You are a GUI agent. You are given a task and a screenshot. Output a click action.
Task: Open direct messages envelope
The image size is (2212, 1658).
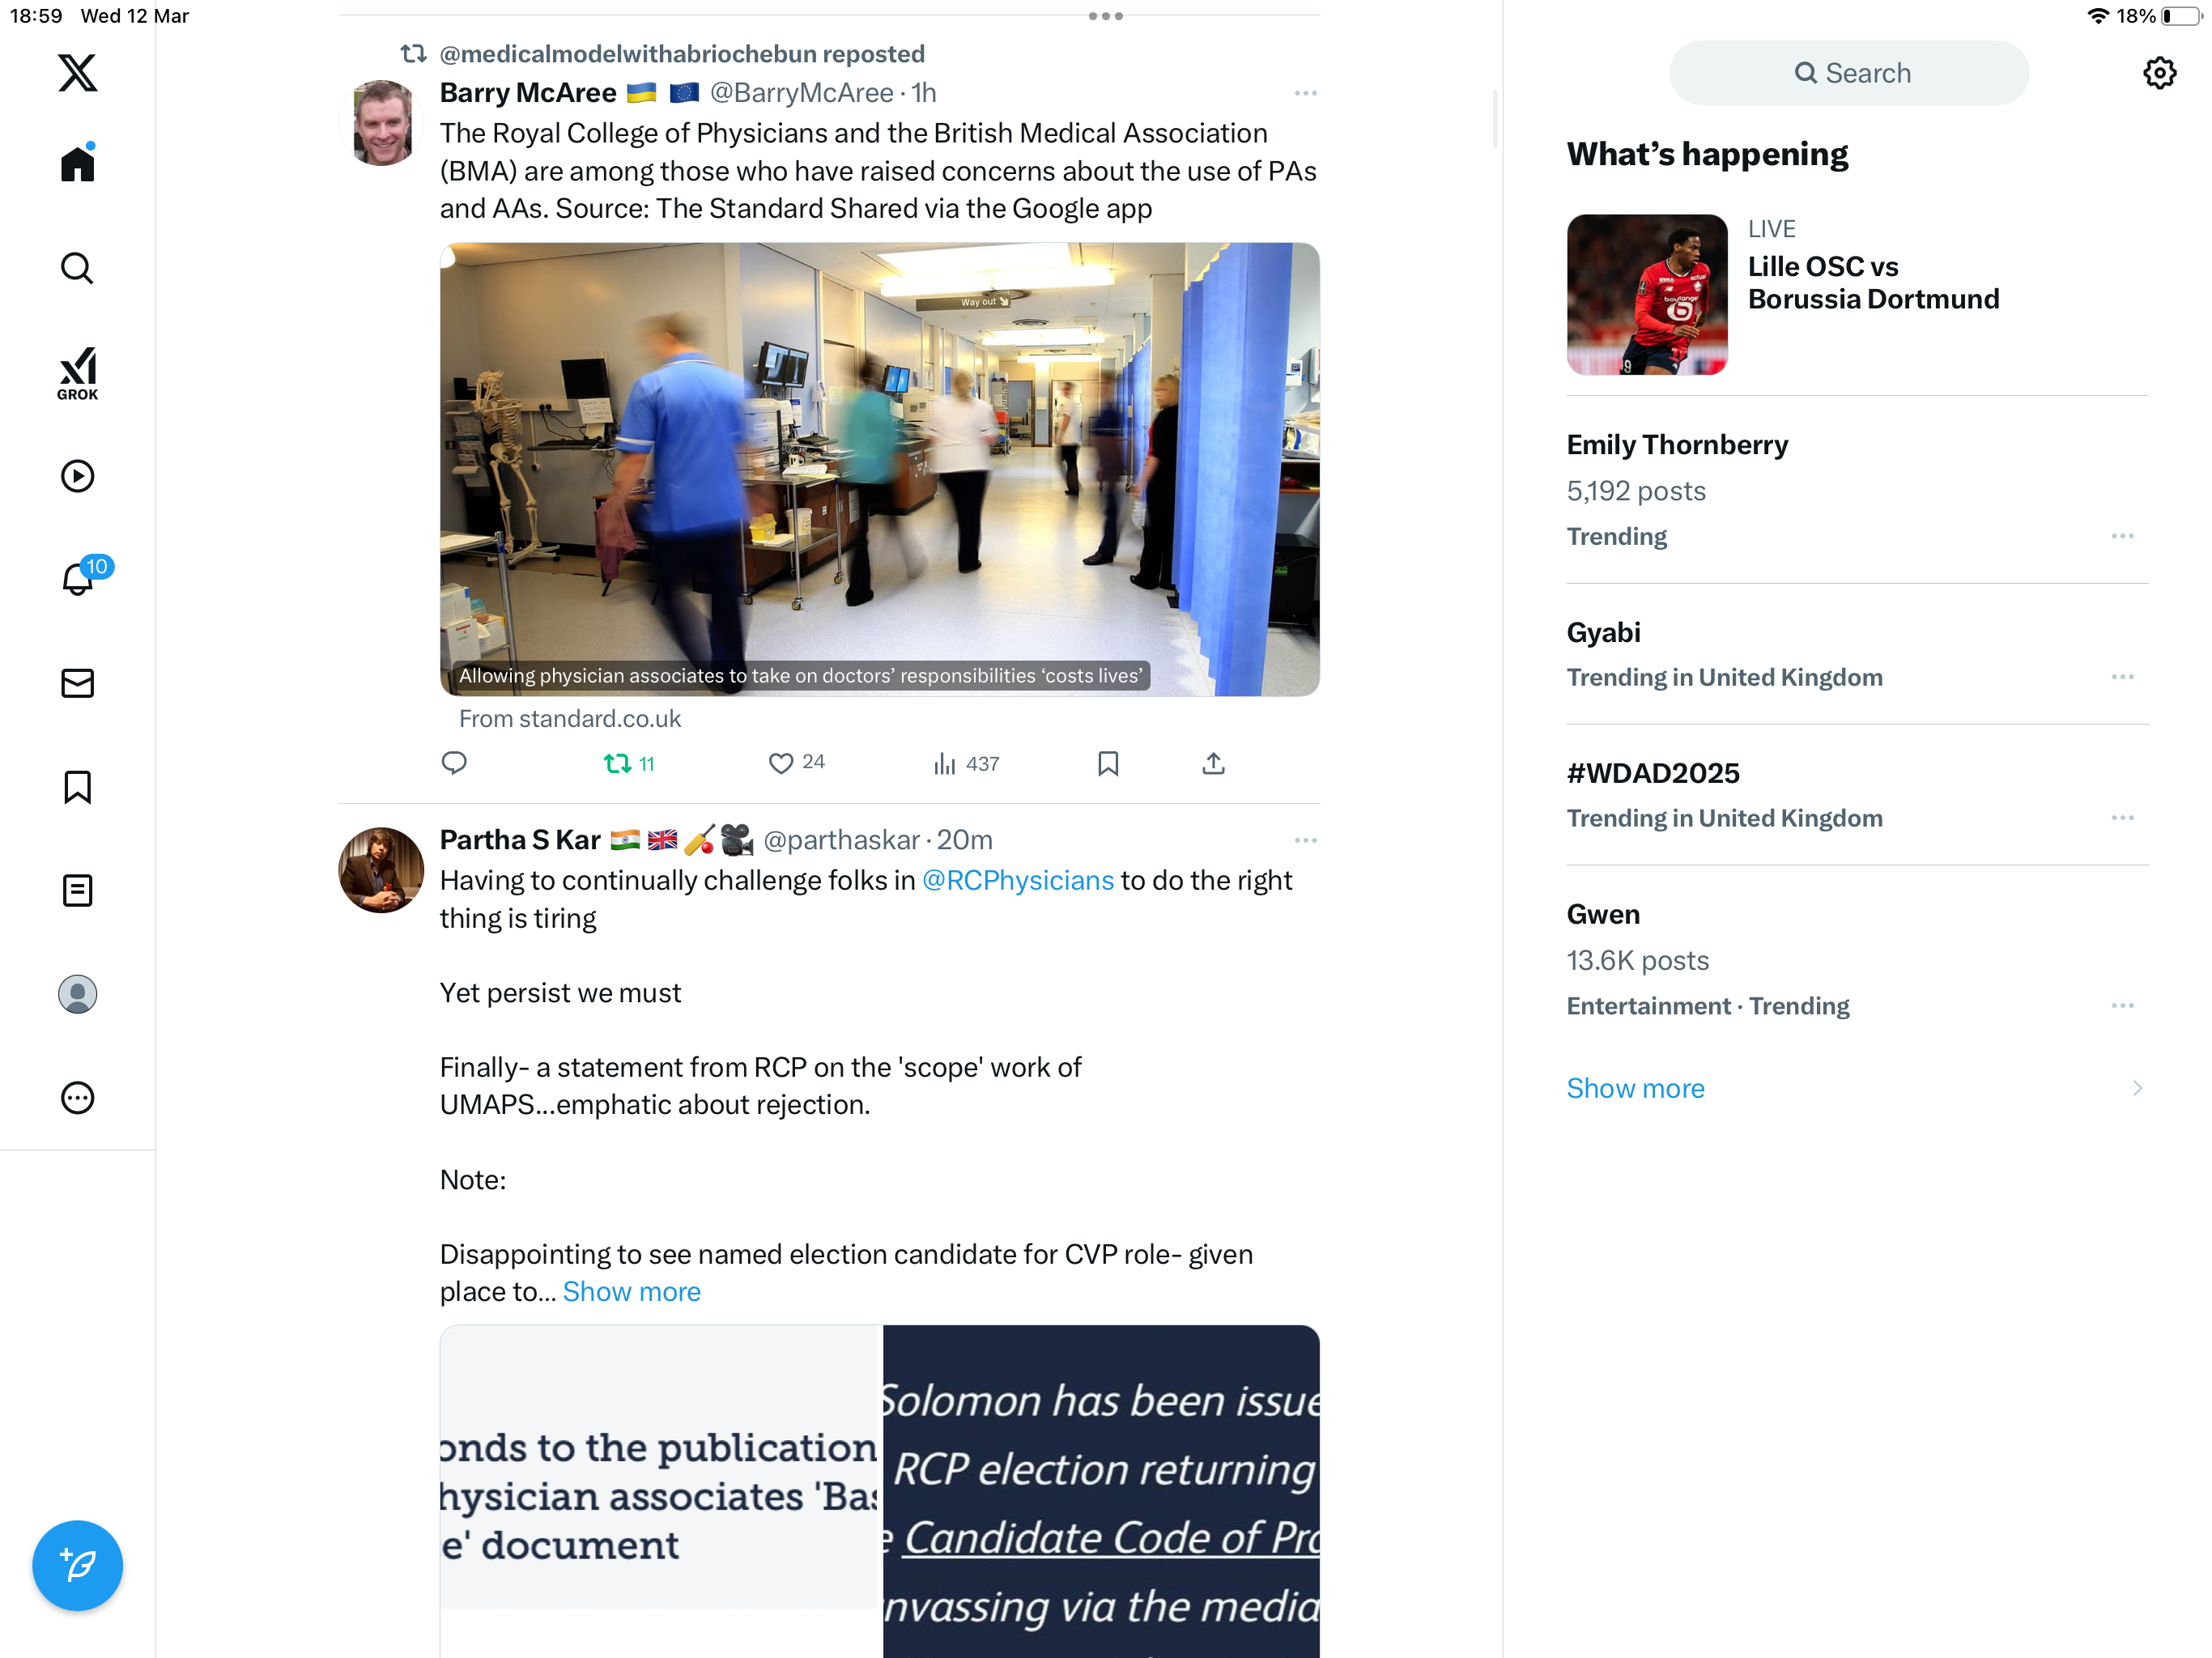pyautogui.click(x=77, y=683)
